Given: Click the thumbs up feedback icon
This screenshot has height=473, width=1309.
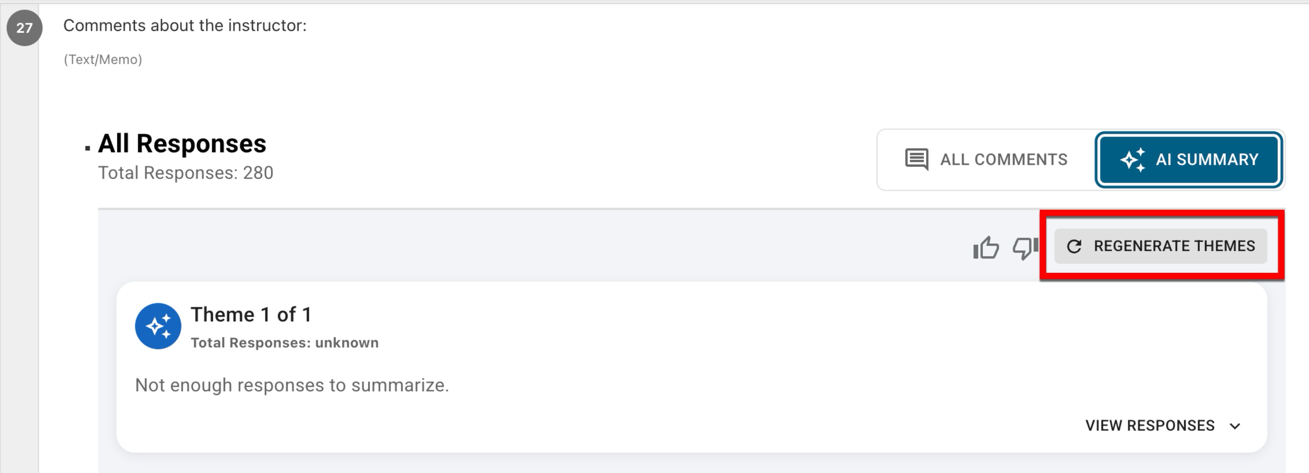Looking at the screenshot, I should coord(986,248).
